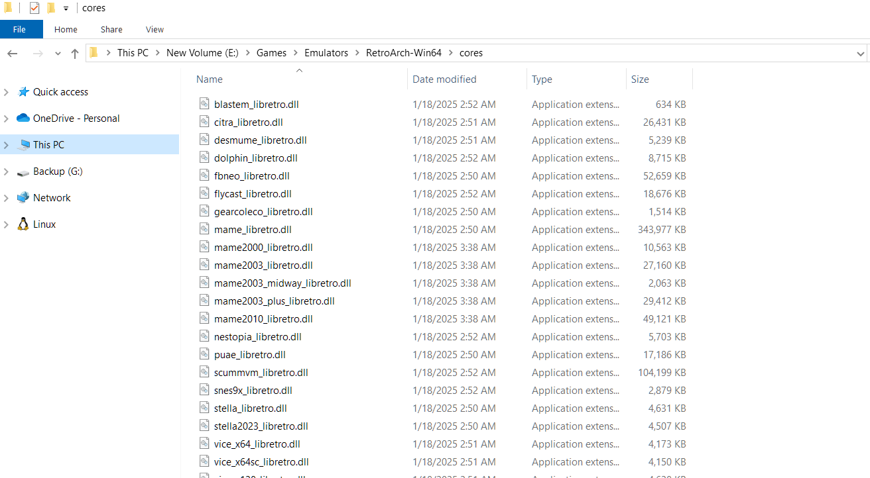Select the file name stella2023_libretro.dll

[261, 426]
